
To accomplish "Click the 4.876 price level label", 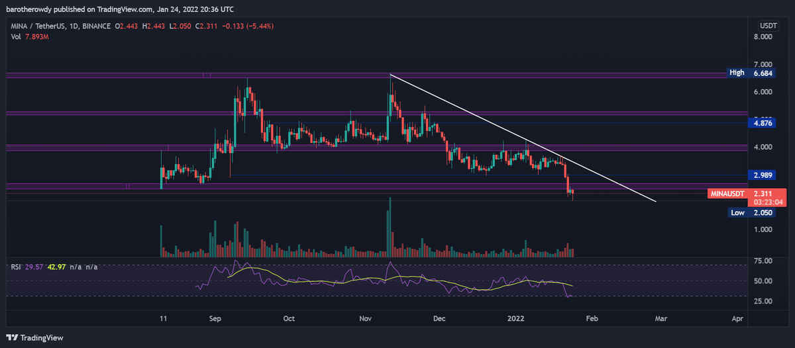I will click(763, 123).
